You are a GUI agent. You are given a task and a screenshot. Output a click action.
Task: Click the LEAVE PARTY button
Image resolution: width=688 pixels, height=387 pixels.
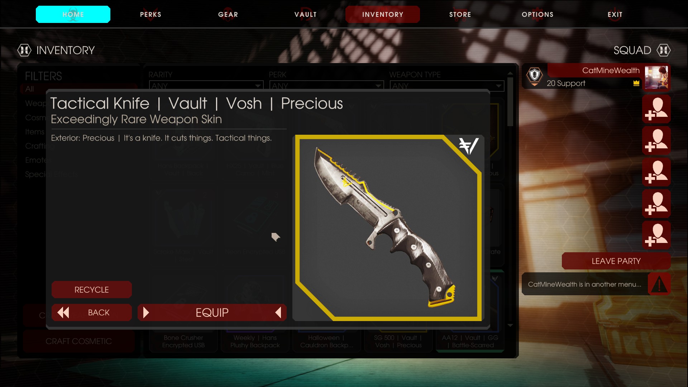[616, 261]
